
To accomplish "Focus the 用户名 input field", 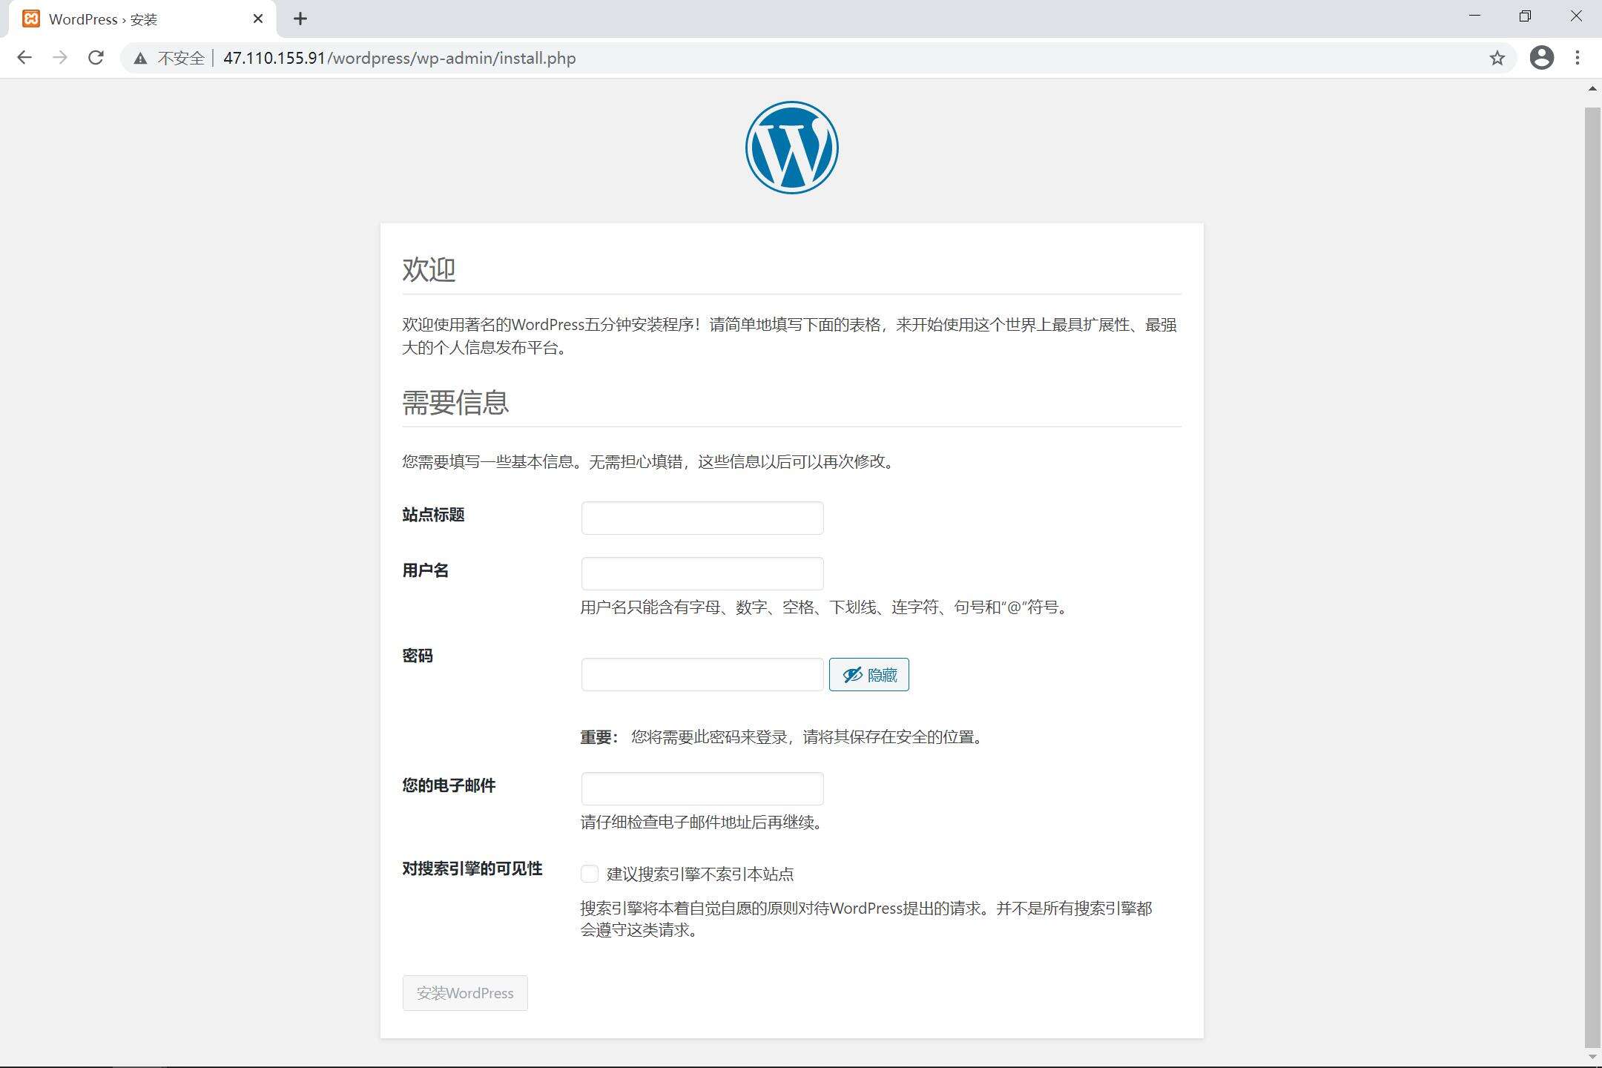I will click(x=702, y=573).
